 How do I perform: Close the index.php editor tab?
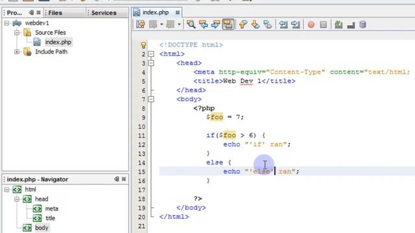177,12
